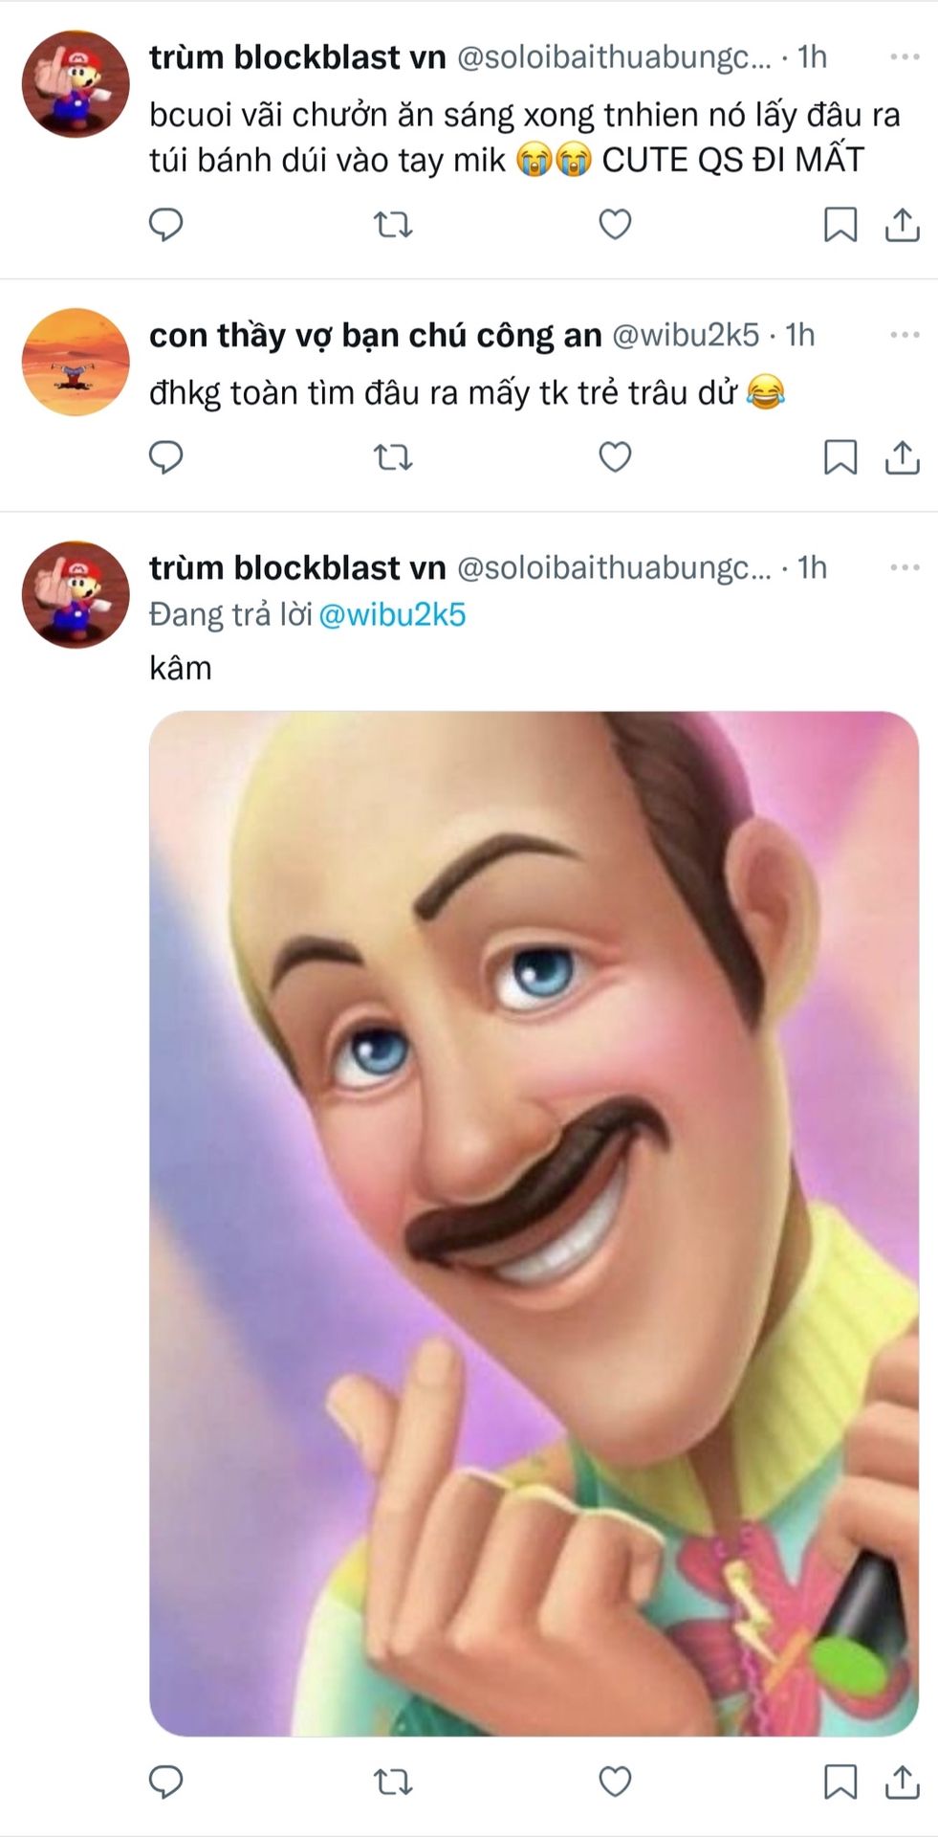Open 'con thầy vợ bạn chú công an' profile name
The width and height of the screenshot is (938, 1837).
375,335
